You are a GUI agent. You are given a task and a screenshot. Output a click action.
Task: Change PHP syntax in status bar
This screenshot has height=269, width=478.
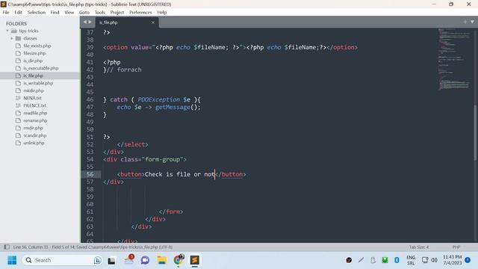tap(456, 247)
